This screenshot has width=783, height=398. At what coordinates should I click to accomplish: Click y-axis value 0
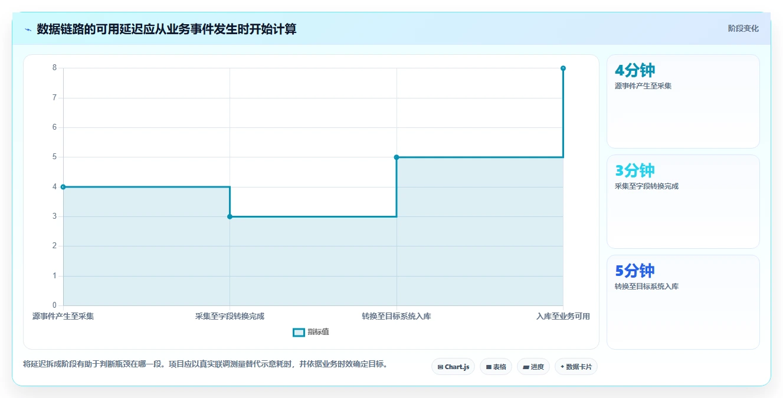pos(54,305)
